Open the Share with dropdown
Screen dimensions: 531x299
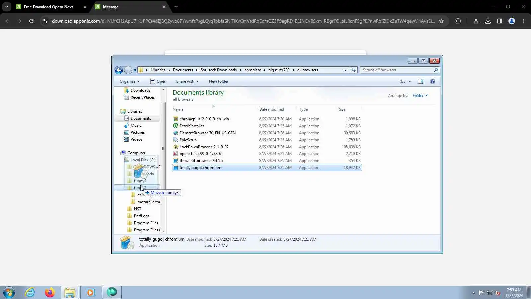[x=188, y=81]
